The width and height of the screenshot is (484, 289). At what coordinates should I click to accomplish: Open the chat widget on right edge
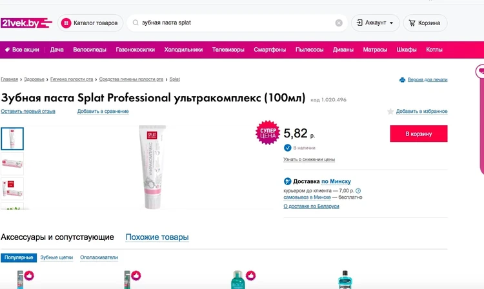pyautogui.click(x=479, y=71)
